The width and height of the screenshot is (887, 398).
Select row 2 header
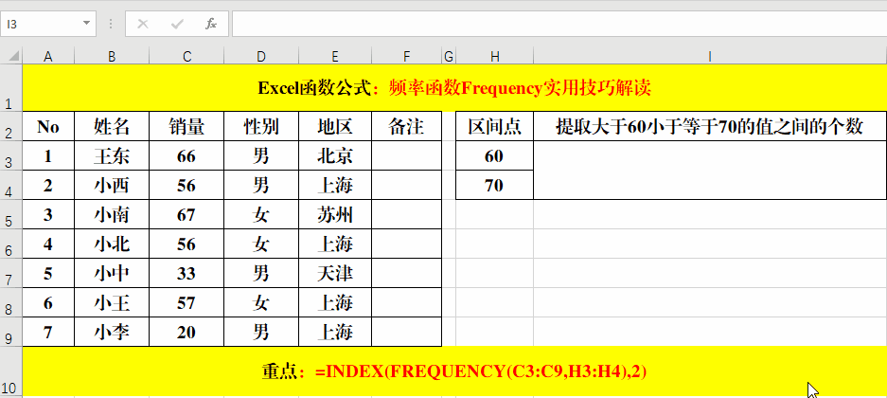point(11,126)
